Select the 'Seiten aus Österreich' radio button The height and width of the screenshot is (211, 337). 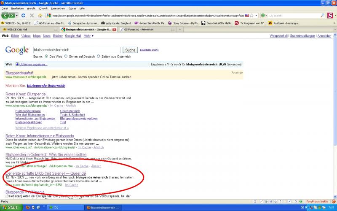pyautogui.click(x=99, y=57)
